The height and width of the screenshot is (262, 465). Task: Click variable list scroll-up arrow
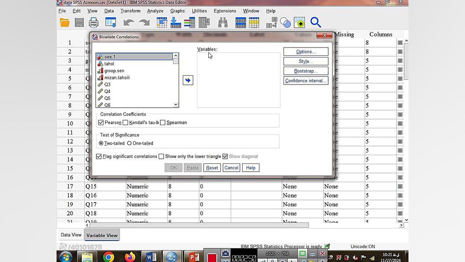click(x=176, y=56)
